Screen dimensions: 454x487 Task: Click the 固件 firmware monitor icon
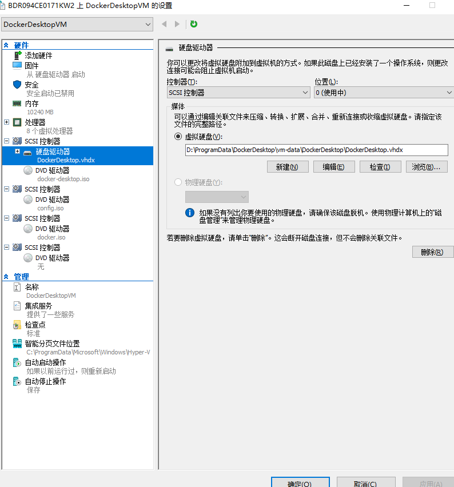17,65
